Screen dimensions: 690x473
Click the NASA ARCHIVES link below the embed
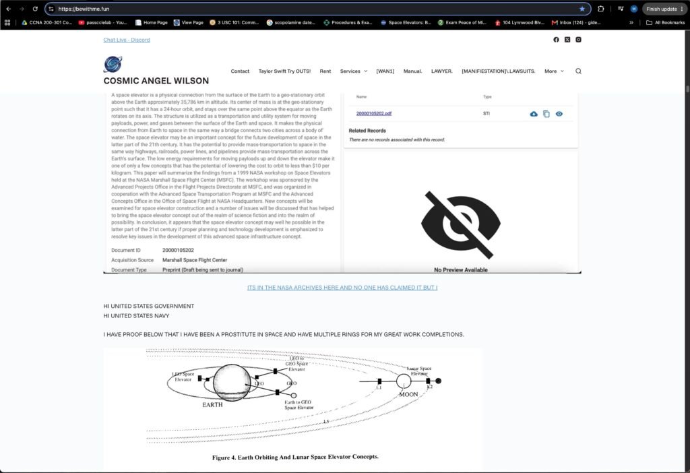coord(342,287)
